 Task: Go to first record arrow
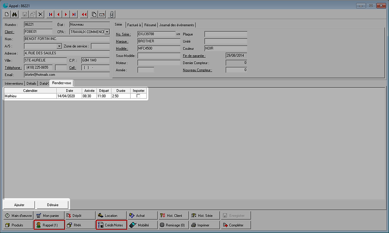[50, 14]
